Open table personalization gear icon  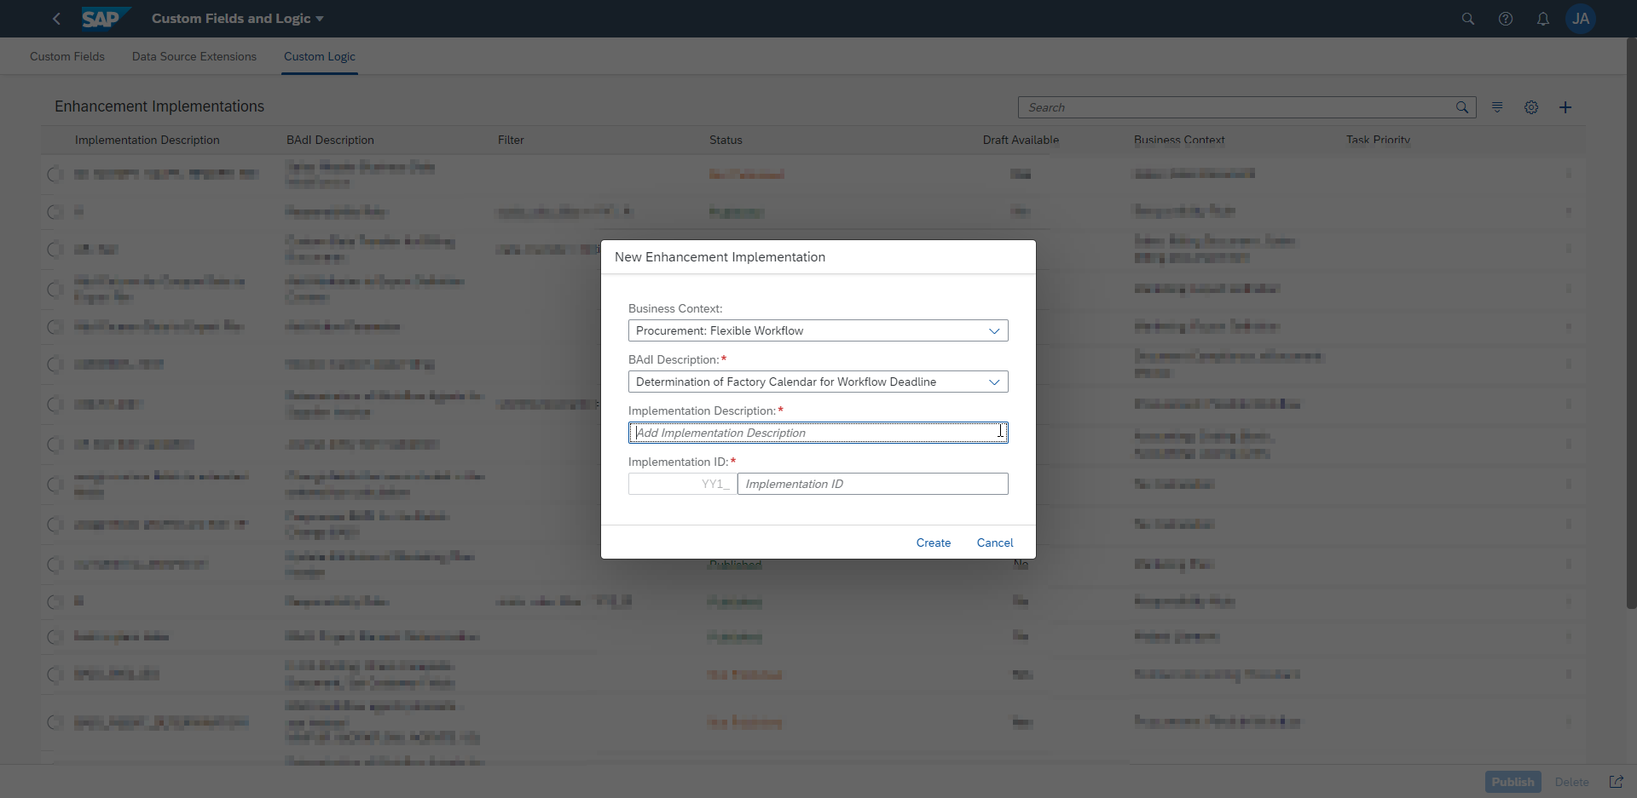point(1531,107)
